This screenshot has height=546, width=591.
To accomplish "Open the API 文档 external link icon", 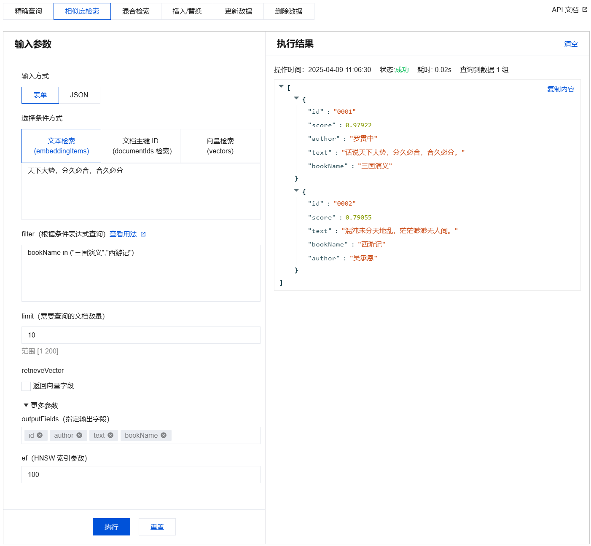I will 585,10.
